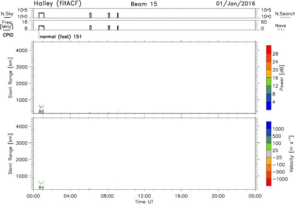The image size is (295, 204).
Task: Click the '28' tick on Power color bar
Action: pos(275,54)
